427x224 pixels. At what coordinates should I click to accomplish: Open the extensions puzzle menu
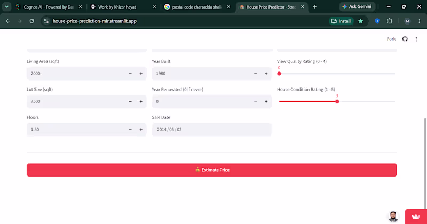pyautogui.click(x=390, y=21)
